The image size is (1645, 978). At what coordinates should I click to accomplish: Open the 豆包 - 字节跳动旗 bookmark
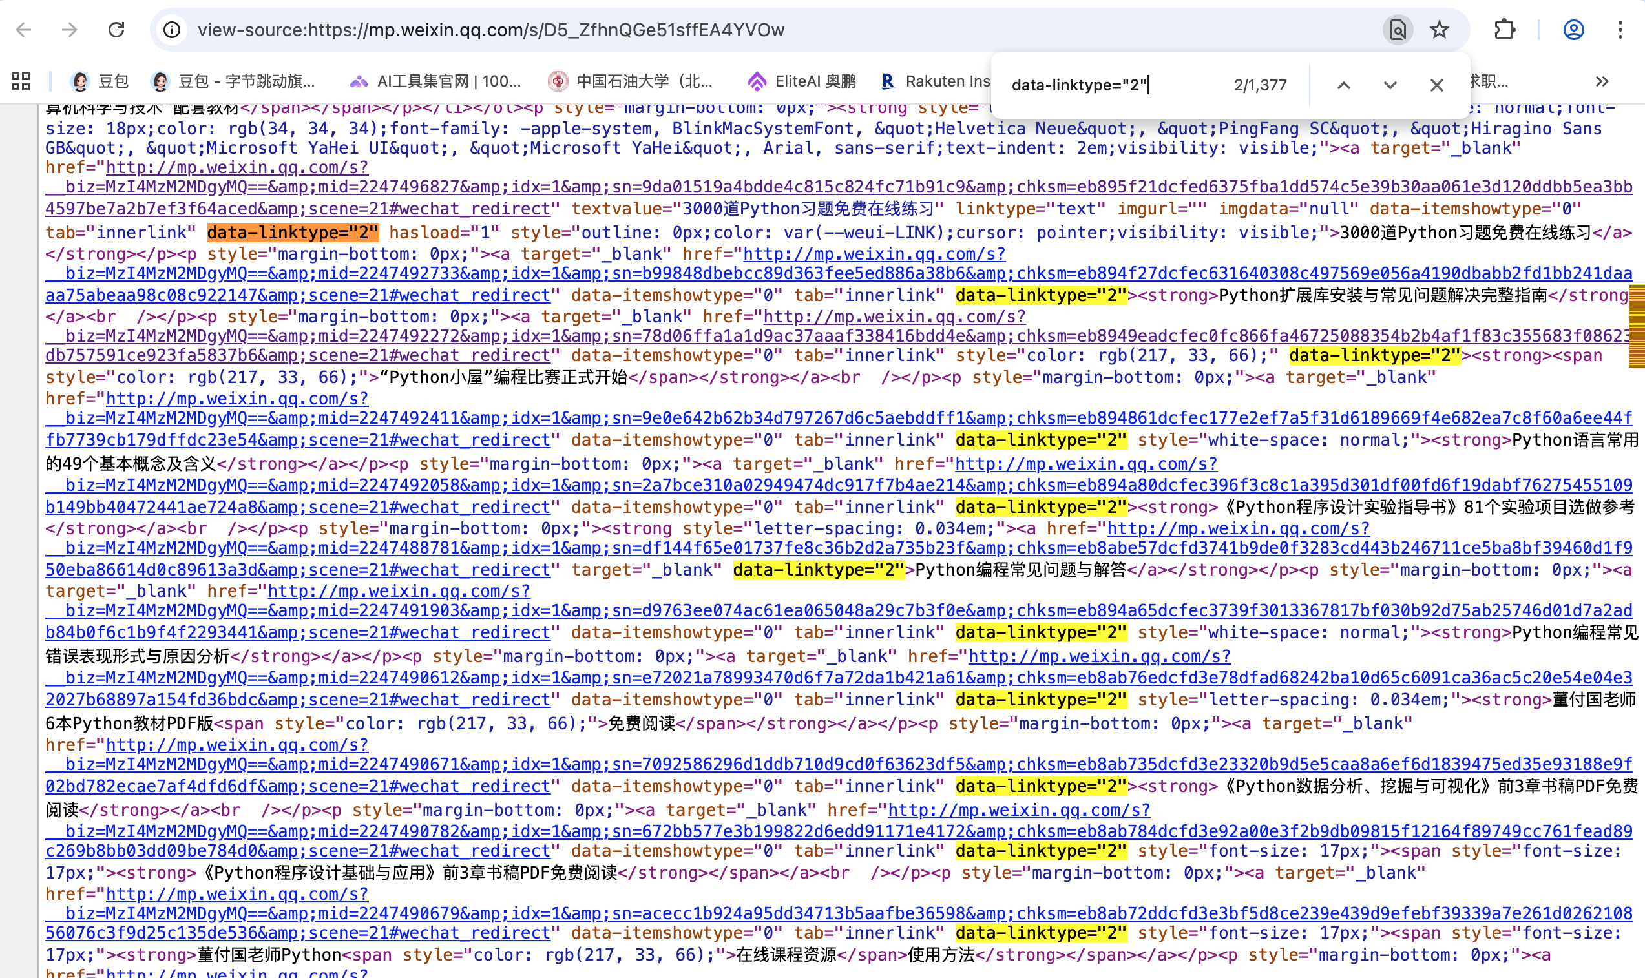tap(233, 81)
